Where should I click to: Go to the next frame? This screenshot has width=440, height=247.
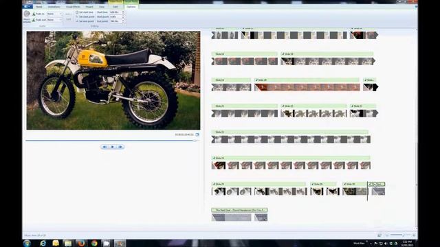pos(121,147)
